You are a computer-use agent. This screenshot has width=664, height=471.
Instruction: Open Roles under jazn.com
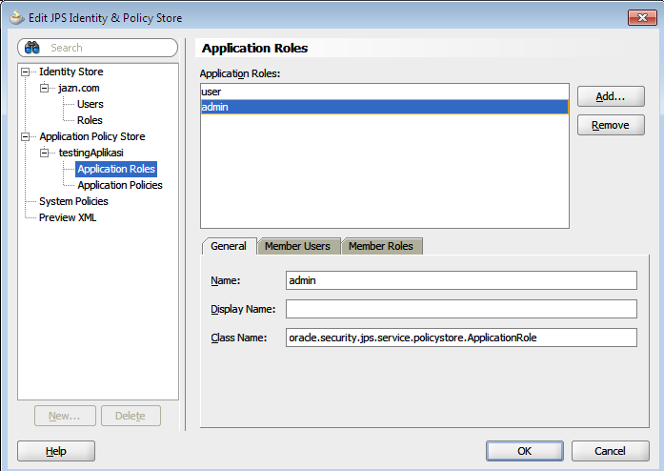click(90, 120)
